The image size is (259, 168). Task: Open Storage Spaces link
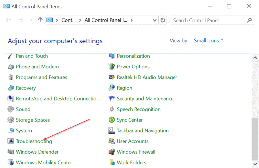(33, 120)
